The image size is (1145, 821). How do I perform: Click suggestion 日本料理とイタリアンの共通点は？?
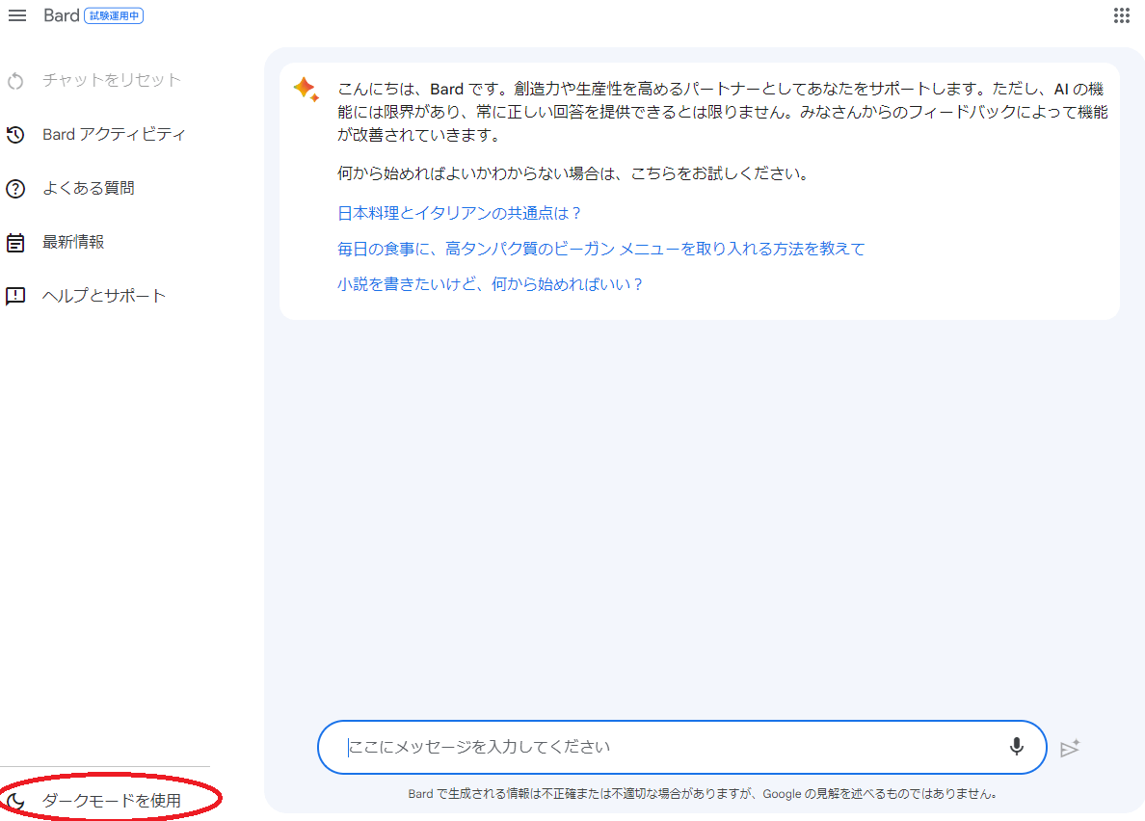(x=460, y=213)
